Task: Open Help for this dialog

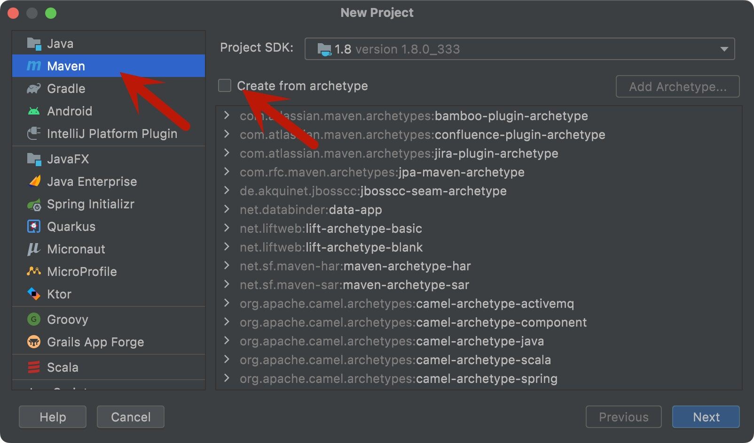Action: (53, 417)
